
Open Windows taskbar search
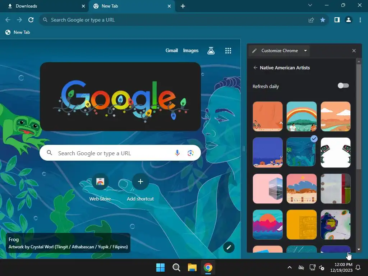point(176,267)
